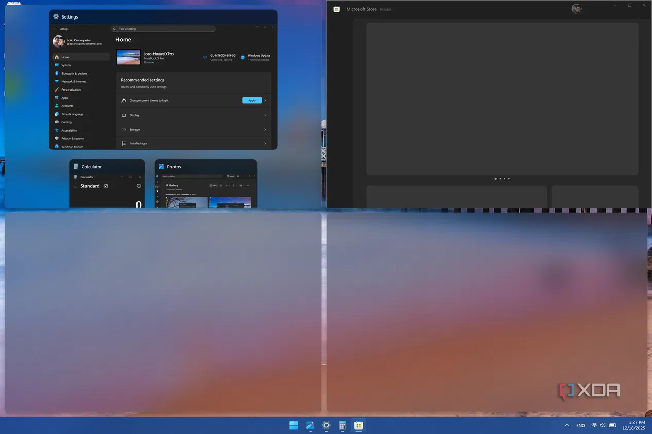The height and width of the screenshot is (434, 652).
Task: Click the Photos app icon in snap header
Action: (161, 167)
